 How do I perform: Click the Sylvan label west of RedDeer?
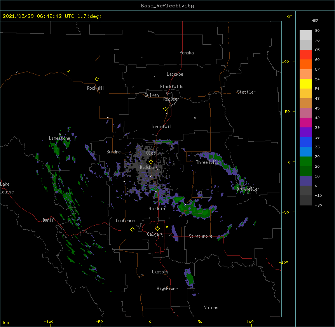pos(152,95)
